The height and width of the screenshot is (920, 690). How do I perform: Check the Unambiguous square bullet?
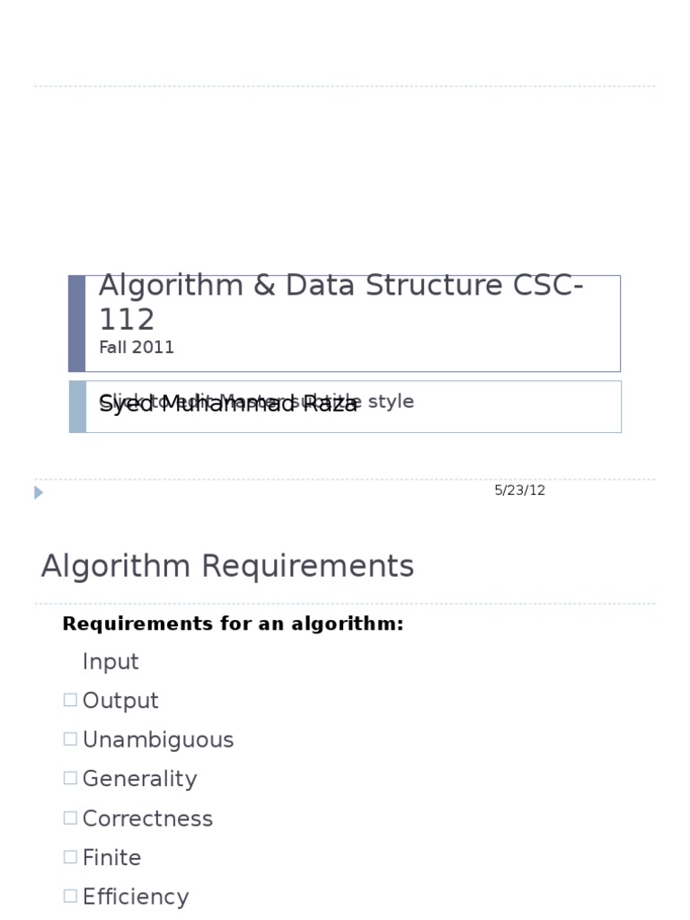[70, 739]
